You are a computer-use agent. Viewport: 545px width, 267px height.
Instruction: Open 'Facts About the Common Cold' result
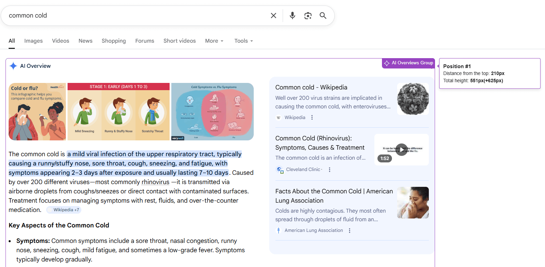pyautogui.click(x=334, y=196)
